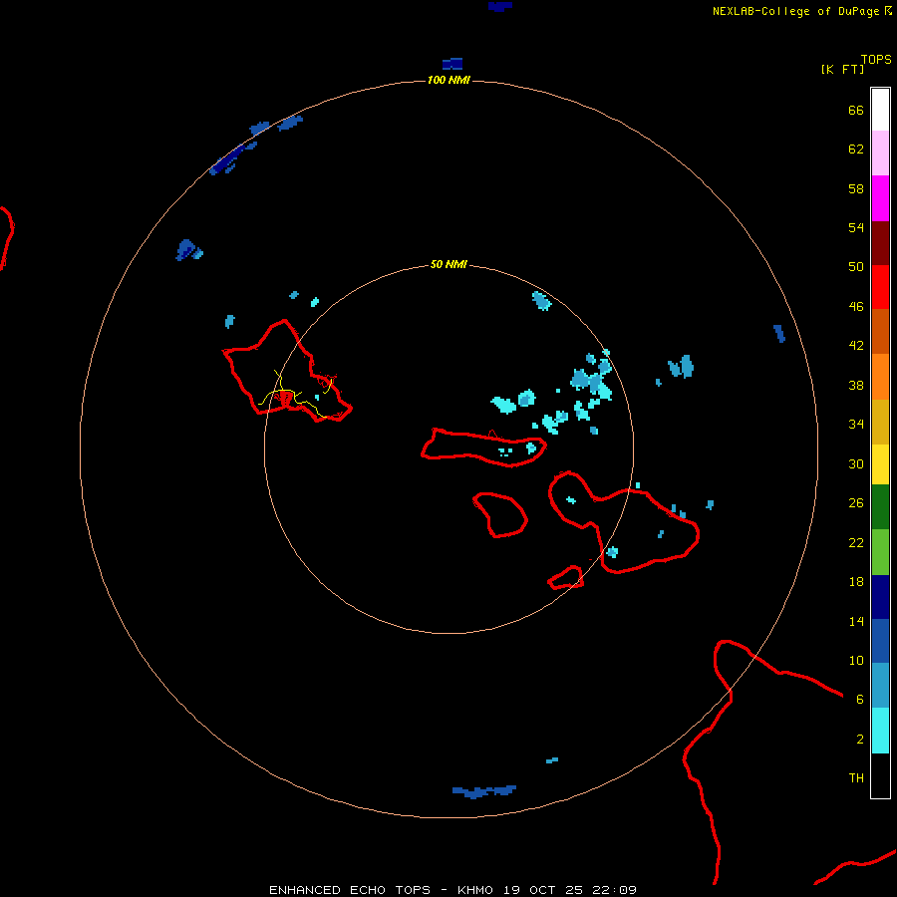Click the island outline with yellow roads

pos(286,372)
